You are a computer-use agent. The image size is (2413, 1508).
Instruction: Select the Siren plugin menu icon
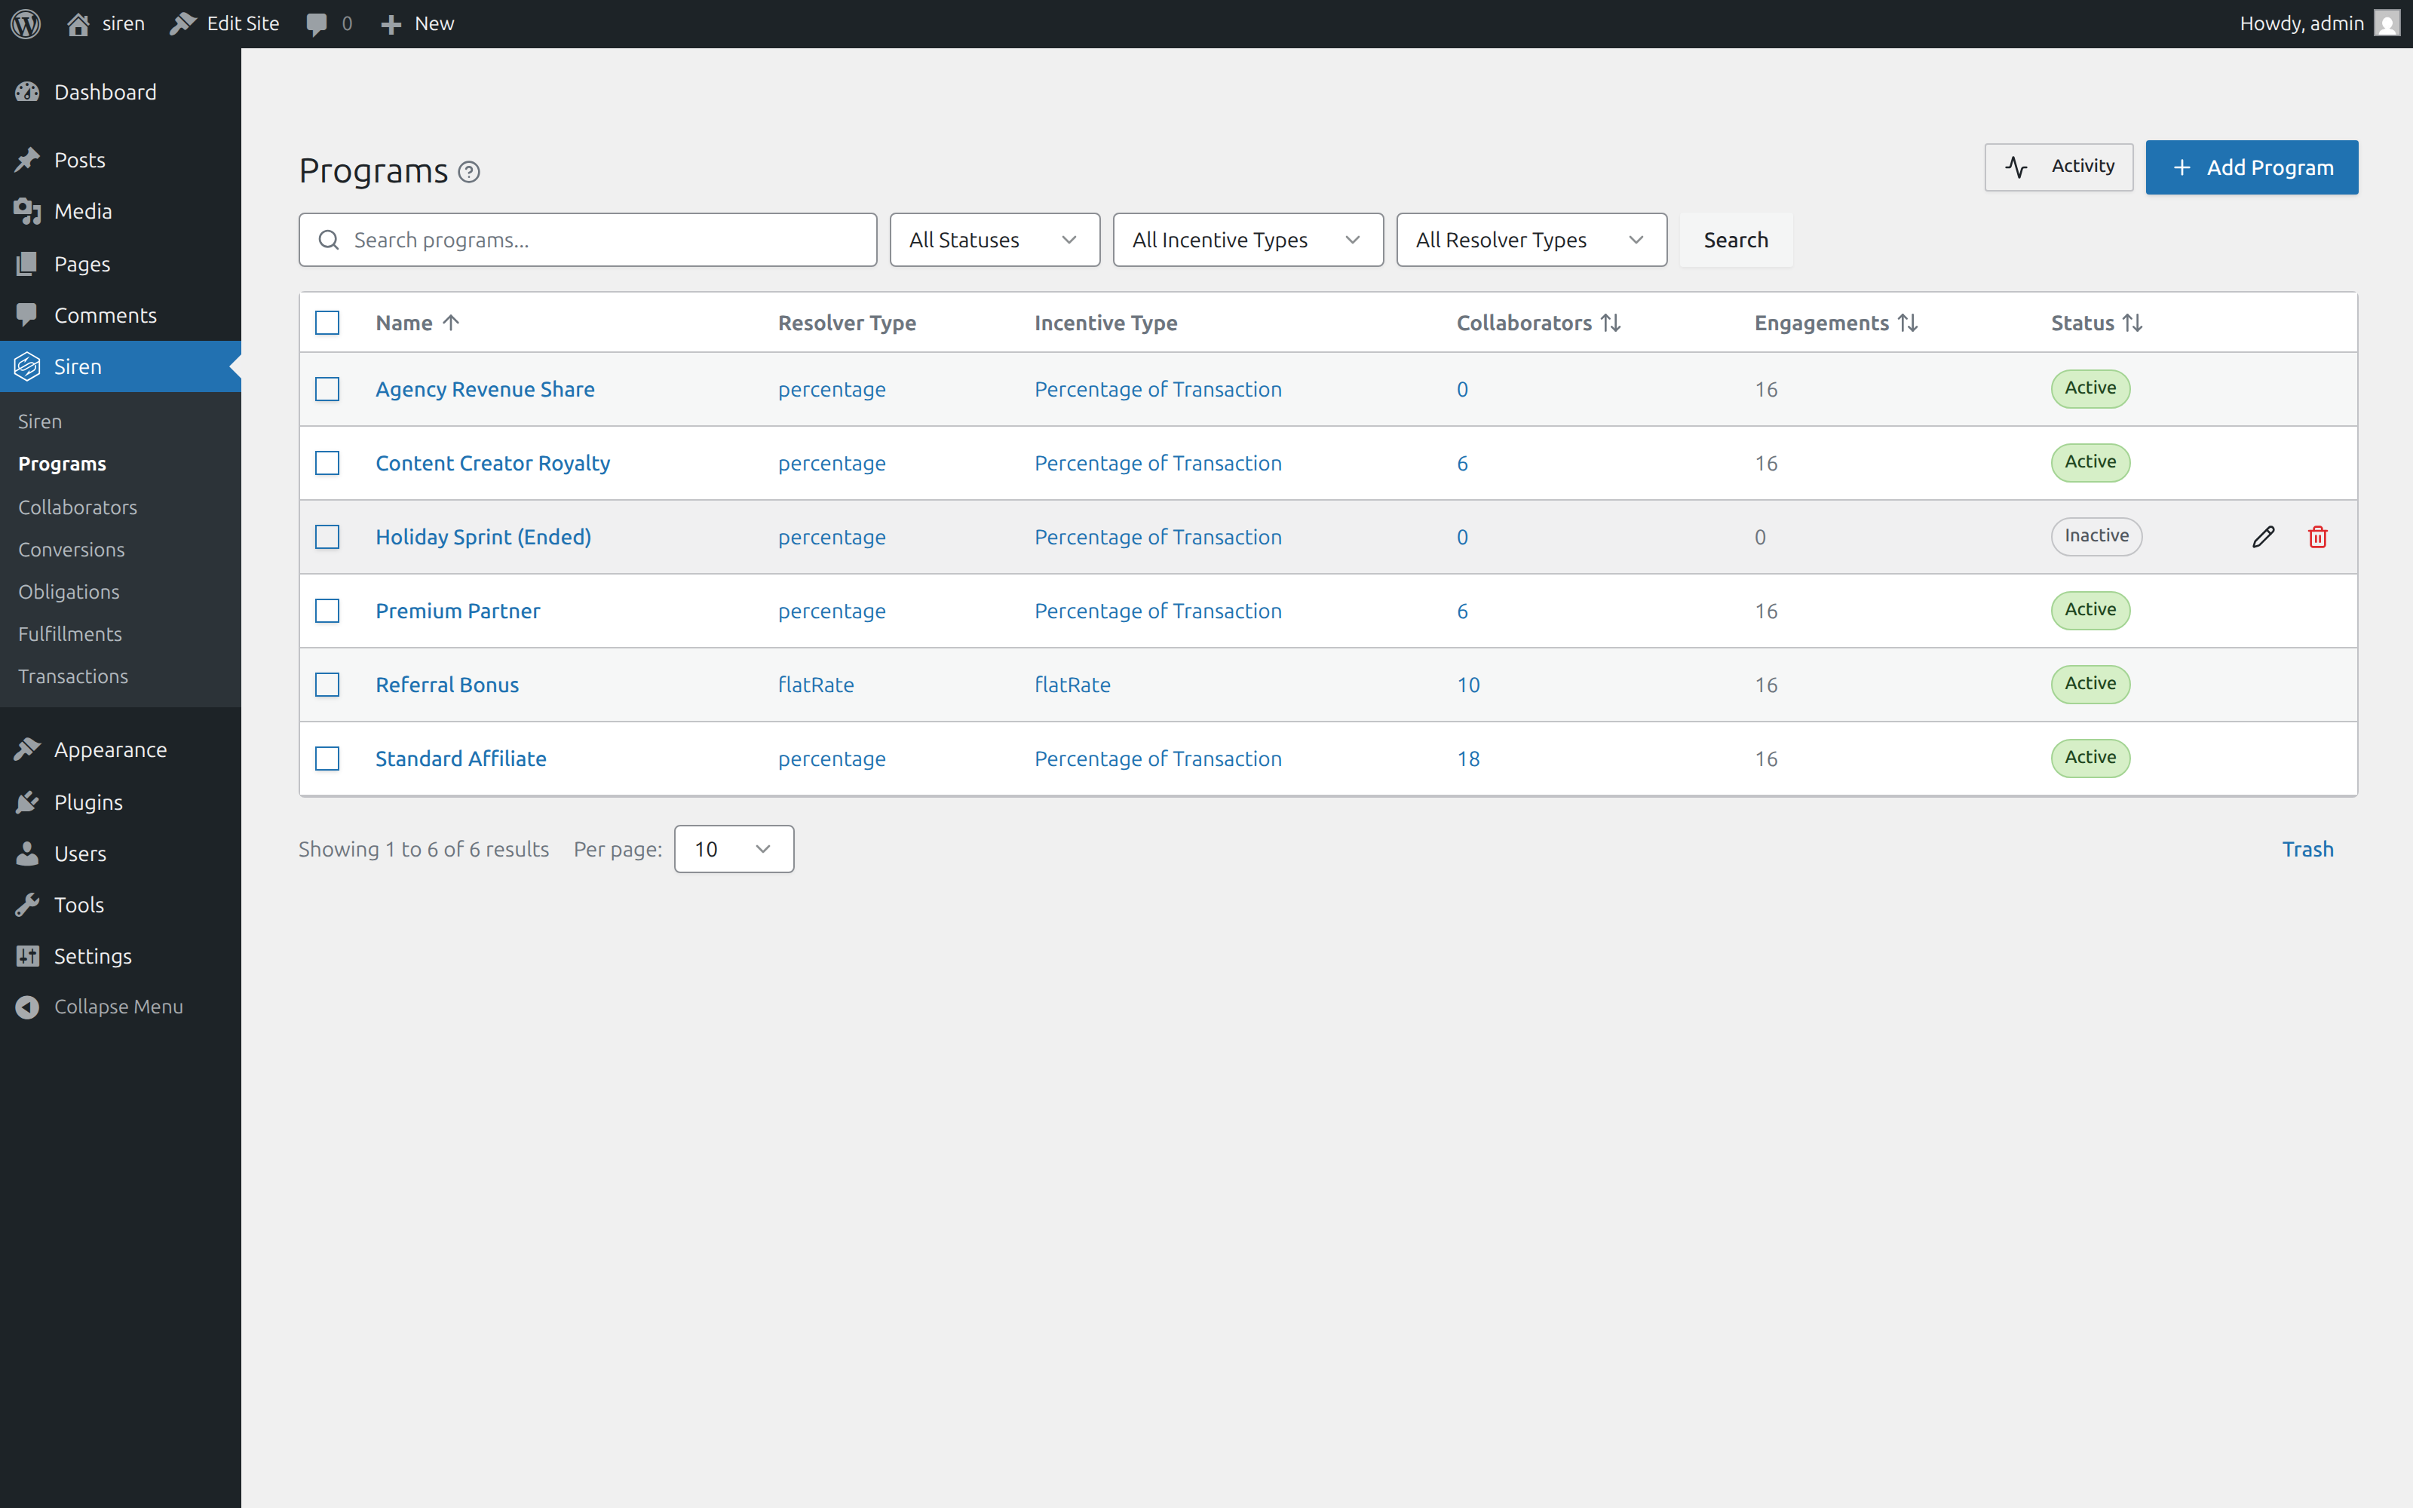pyautogui.click(x=28, y=366)
